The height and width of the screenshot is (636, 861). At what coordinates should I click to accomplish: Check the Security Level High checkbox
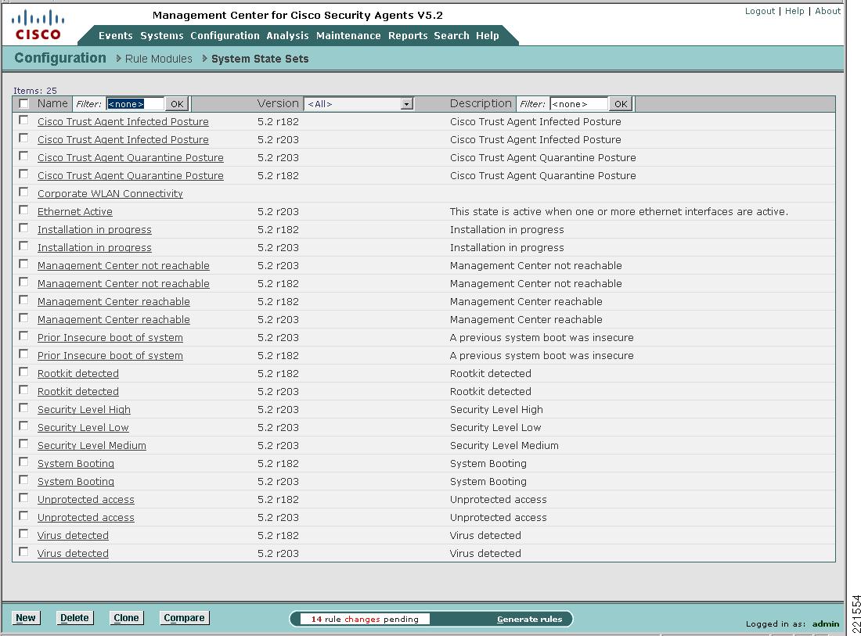point(23,408)
